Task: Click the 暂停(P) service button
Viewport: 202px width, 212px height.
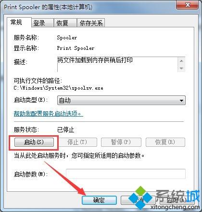Action: 121,142
